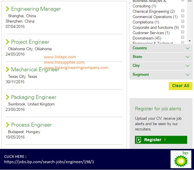This screenshot has height=170, width=194.
Task: Click the Clear All button
Action: point(181,86)
